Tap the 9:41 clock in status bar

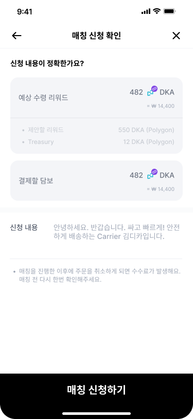click(x=25, y=12)
